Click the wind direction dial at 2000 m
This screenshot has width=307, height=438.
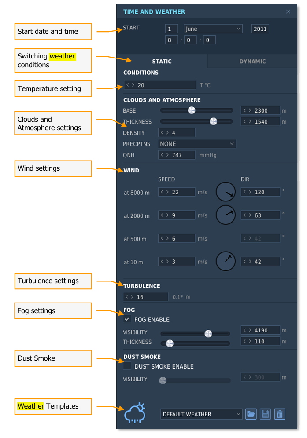(226, 215)
